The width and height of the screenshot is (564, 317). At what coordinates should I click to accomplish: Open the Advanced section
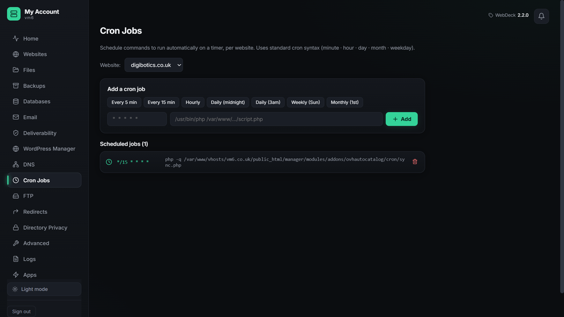pyautogui.click(x=44, y=243)
